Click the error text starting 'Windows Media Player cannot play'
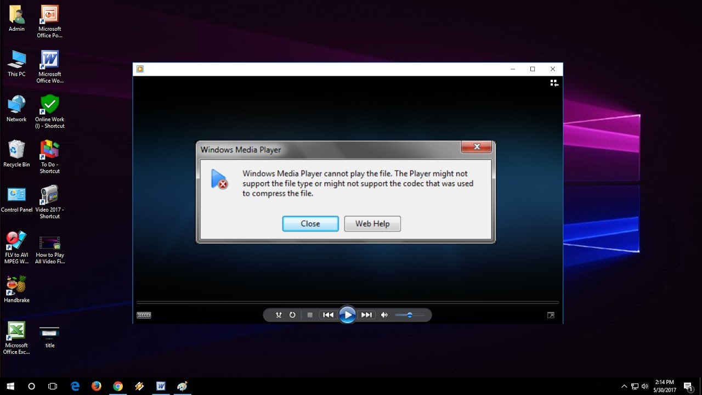 click(x=358, y=183)
